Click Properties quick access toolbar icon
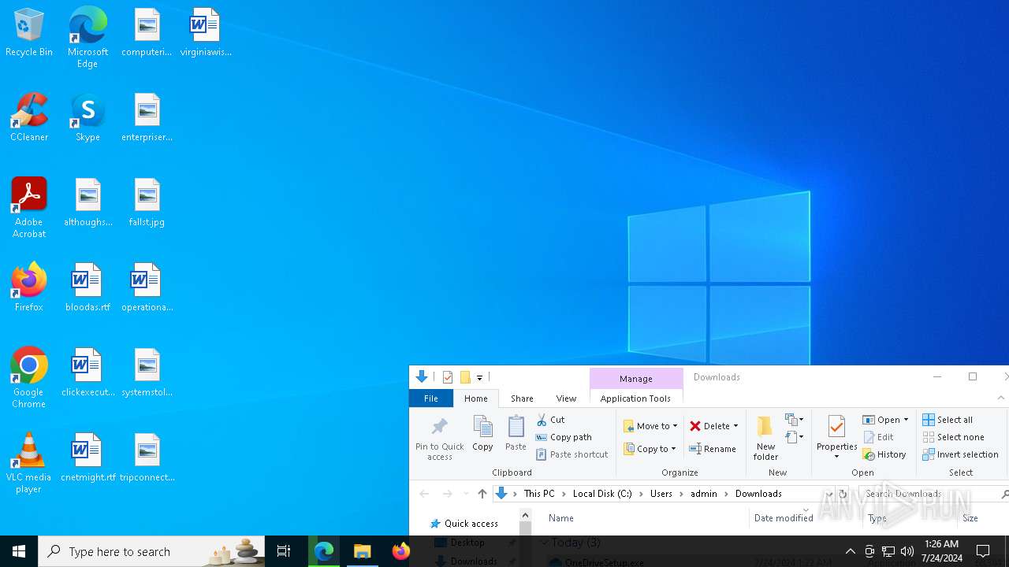The width and height of the screenshot is (1009, 567). click(x=448, y=377)
